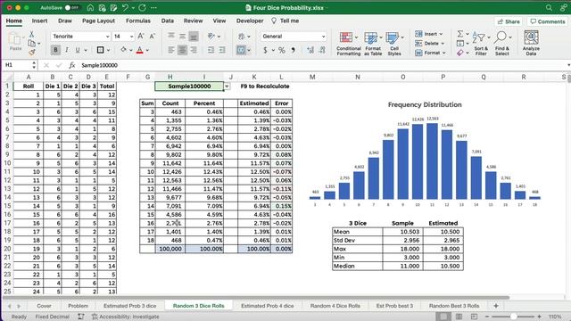
Task: Open the Random 4 Dice Rolls sheet
Action: 335,306
